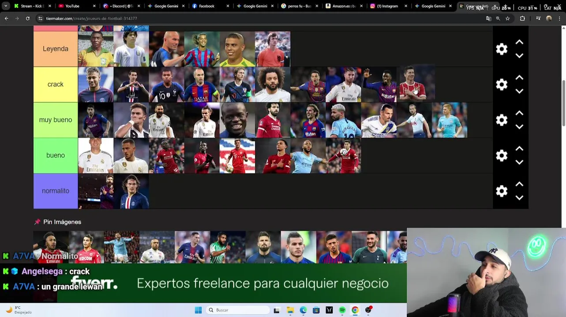Screen dimensions: 566x317
Task: Close the YouTube tab
Action: click(x=94, y=6)
